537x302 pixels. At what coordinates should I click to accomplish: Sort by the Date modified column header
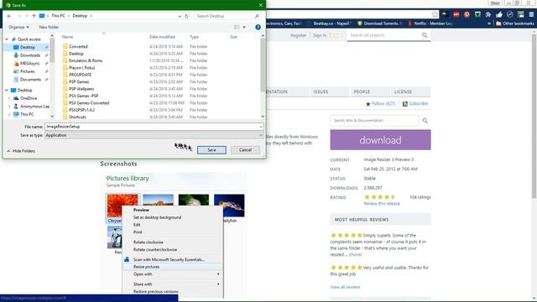tap(162, 37)
